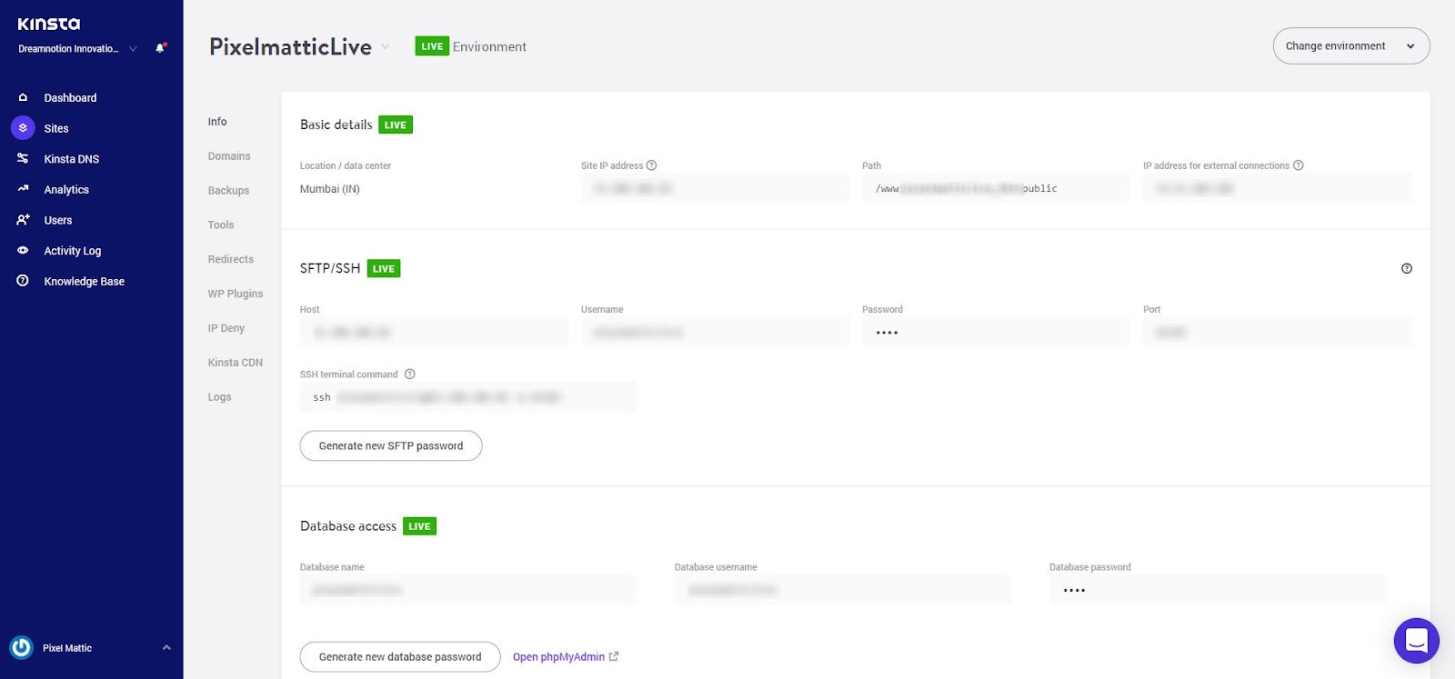The height and width of the screenshot is (679, 1455).
Task: Click the Sites layers icon
Action: 23,128
